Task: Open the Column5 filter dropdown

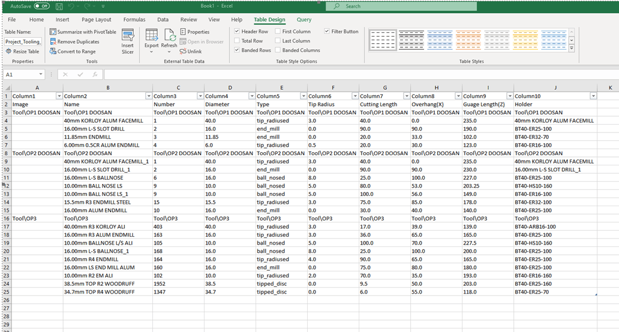Action: click(x=304, y=96)
